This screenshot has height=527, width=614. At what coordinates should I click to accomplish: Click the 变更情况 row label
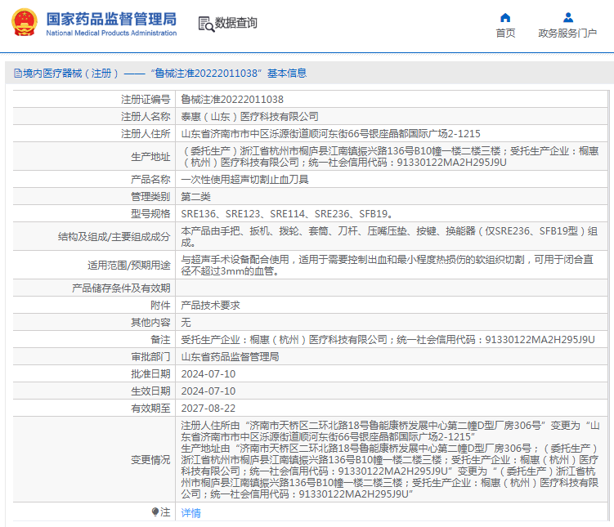pyautogui.click(x=150, y=460)
